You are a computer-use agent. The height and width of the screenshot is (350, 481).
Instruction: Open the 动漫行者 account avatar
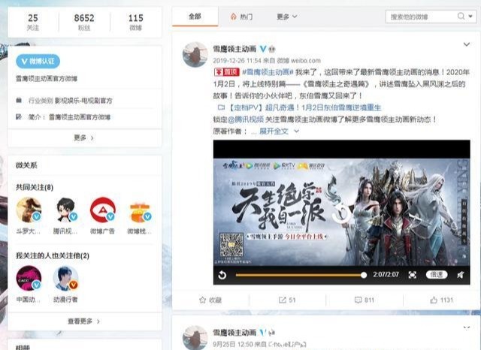click(x=65, y=278)
